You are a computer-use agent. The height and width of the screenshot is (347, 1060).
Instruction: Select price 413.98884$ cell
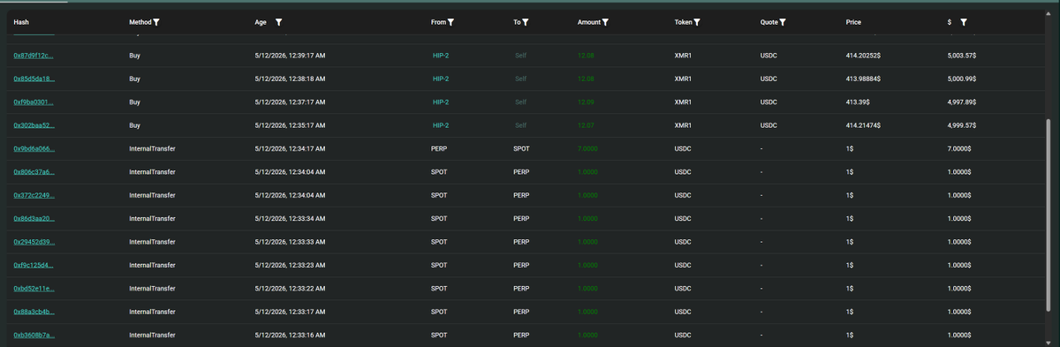tap(864, 79)
